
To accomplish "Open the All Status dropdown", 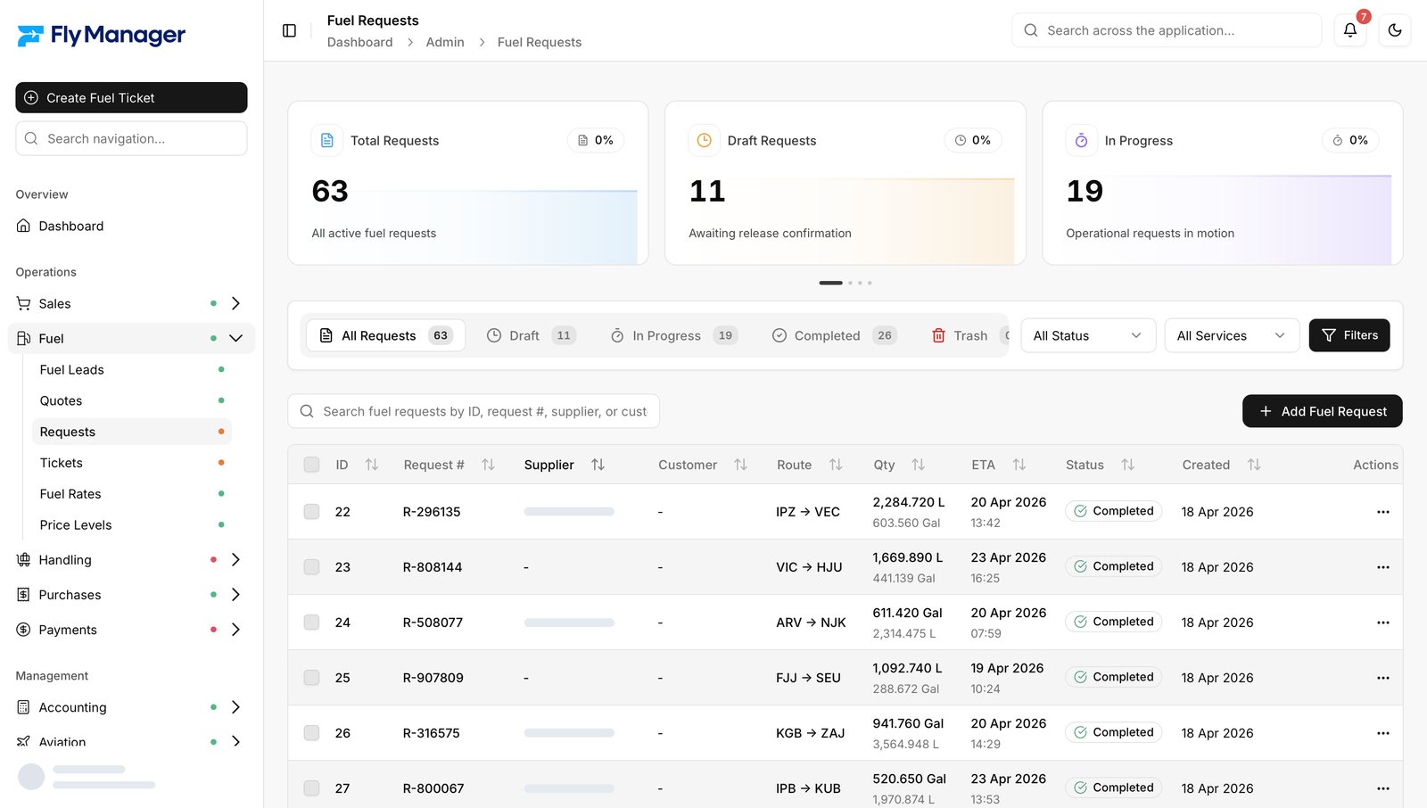I will click(1088, 335).
